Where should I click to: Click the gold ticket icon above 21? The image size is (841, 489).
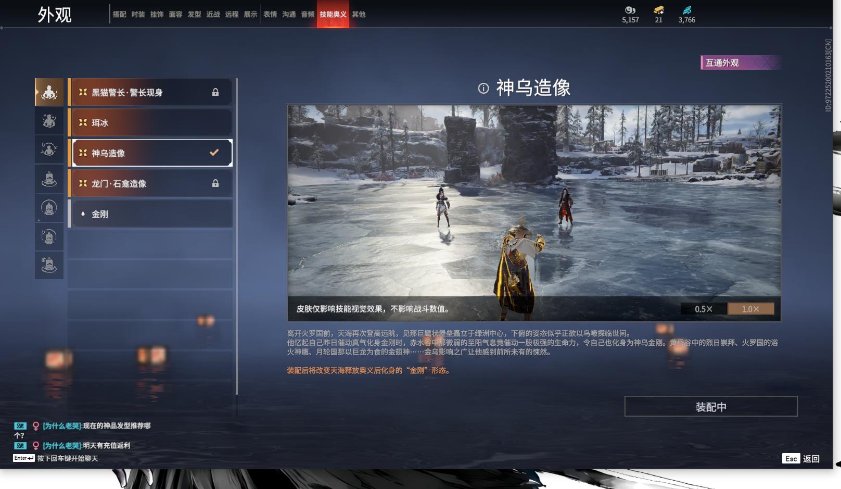coord(659,10)
